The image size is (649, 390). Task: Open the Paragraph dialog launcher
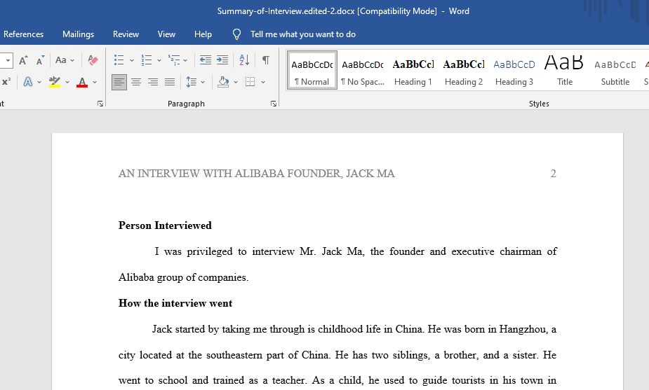point(274,104)
